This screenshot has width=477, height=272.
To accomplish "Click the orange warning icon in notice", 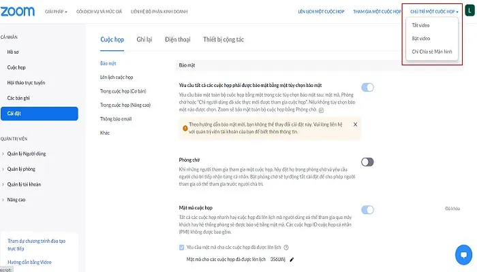I will [184, 126].
